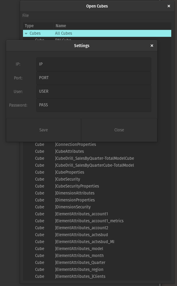Viewport: 177px width, 286px height.
Task: Select }ElementAttributes_region row
Action: 97,269
